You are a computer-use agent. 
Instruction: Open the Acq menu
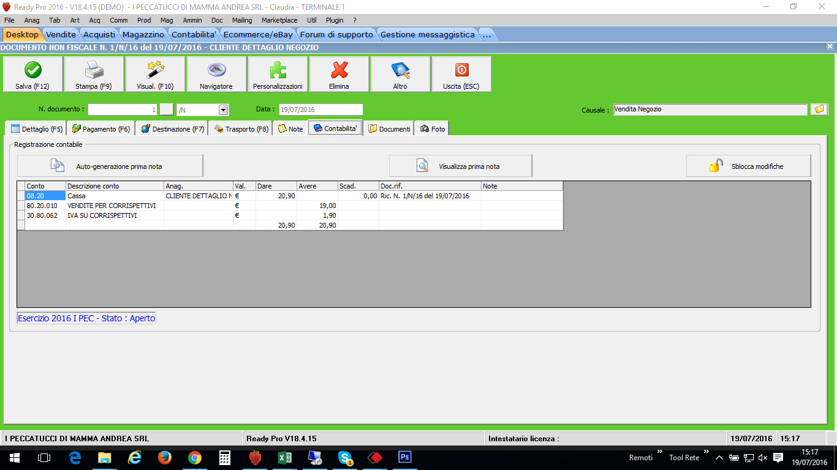94,20
